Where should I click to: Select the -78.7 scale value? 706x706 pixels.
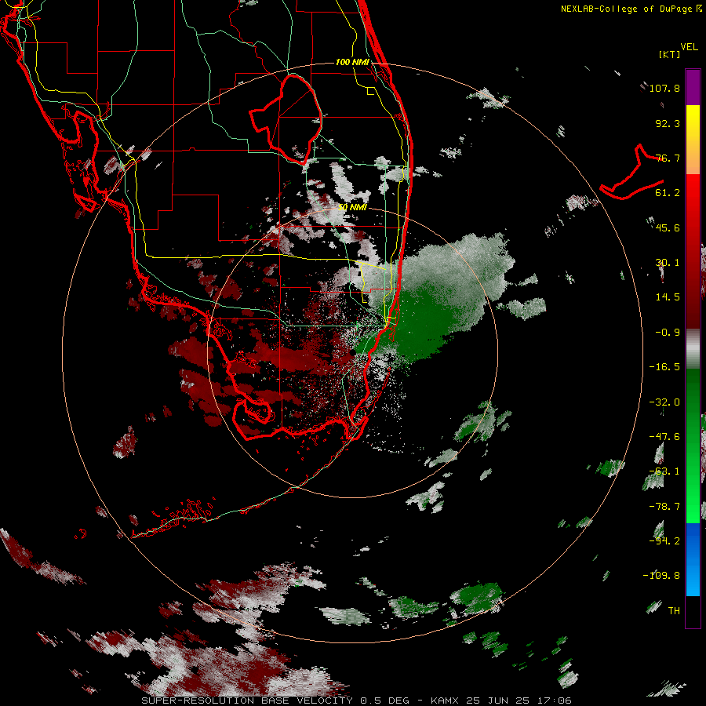[x=664, y=507]
